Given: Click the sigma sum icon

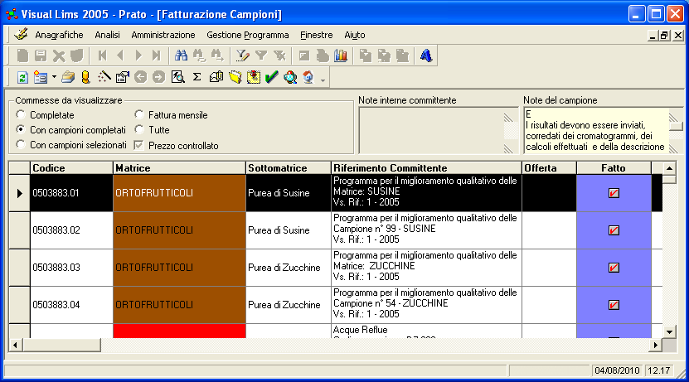Looking at the screenshot, I should click(197, 77).
